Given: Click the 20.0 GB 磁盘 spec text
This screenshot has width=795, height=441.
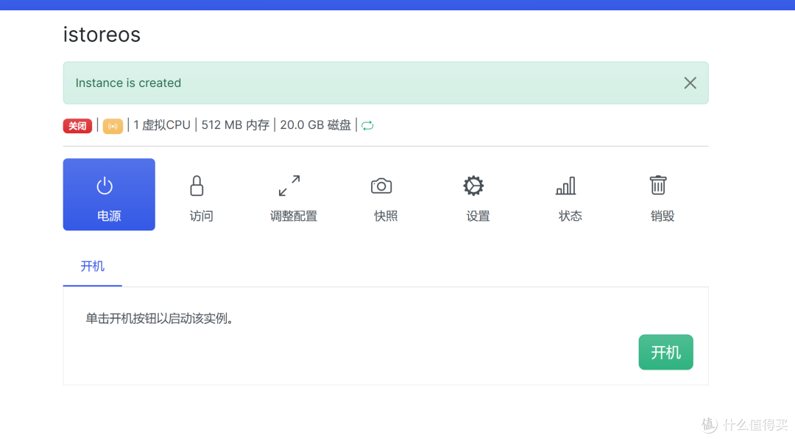Looking at the screenshot, I should coord(315,125).
